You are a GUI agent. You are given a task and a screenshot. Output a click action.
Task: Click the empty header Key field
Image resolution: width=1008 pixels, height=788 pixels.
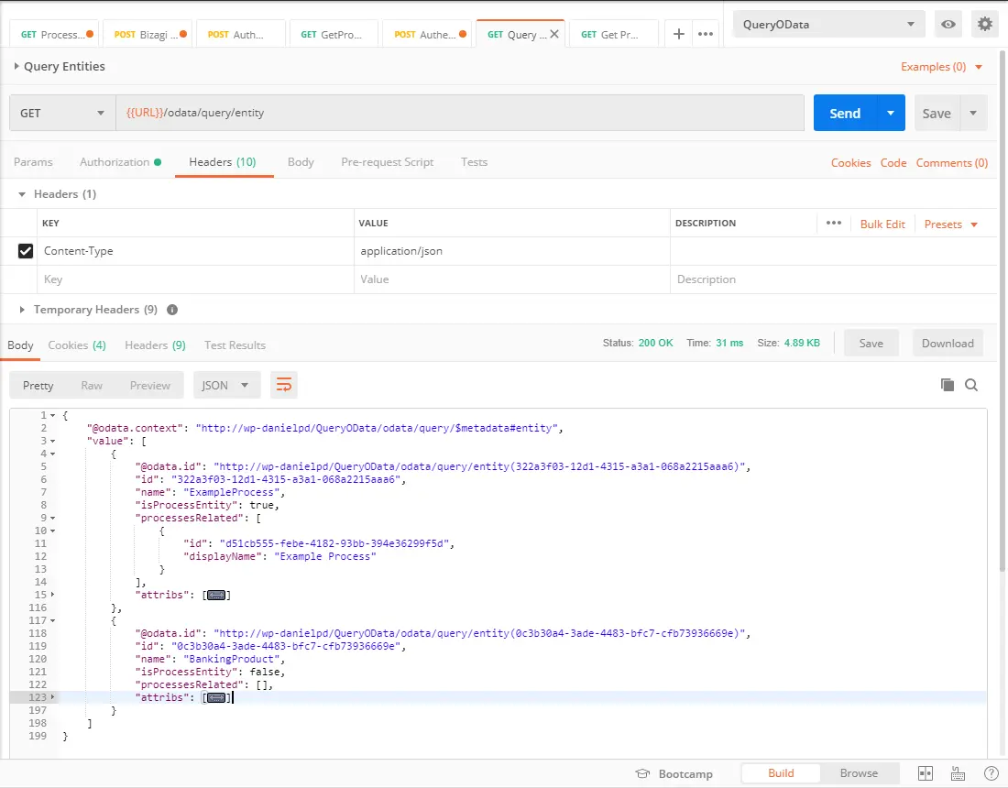195,279
